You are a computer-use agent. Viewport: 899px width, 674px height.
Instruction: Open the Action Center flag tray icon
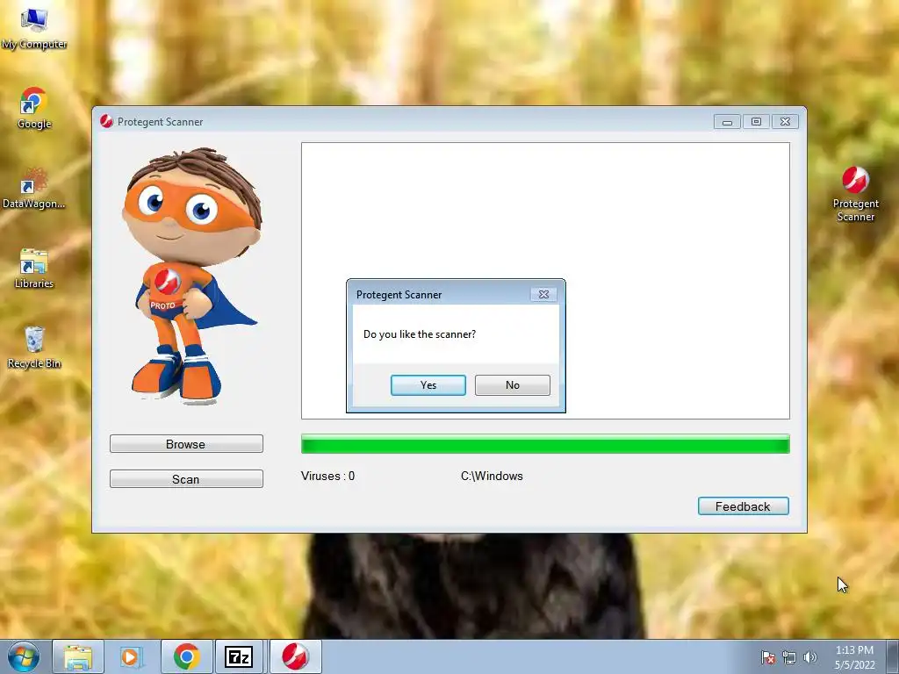[x=768, y=658]
